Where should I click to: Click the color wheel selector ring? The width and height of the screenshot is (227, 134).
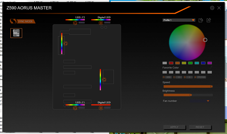205,40
